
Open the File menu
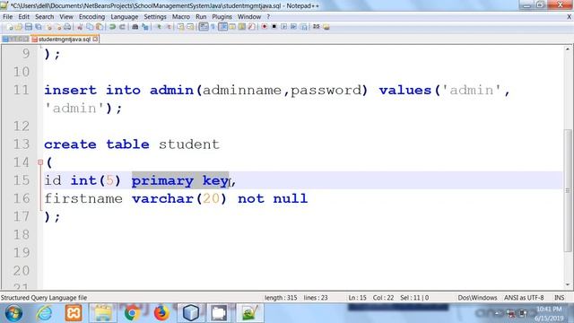pos(8,17)
